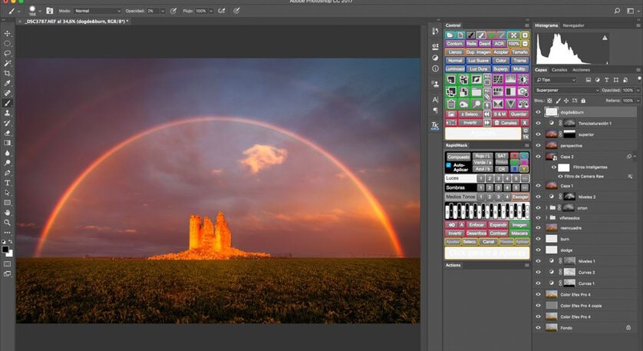Toggle visibility of the Fondo layer
This screenshot has width=643, height=351.
point(538,327)
